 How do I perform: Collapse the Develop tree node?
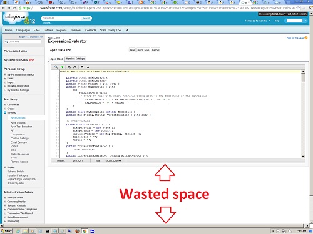[5, 112]
